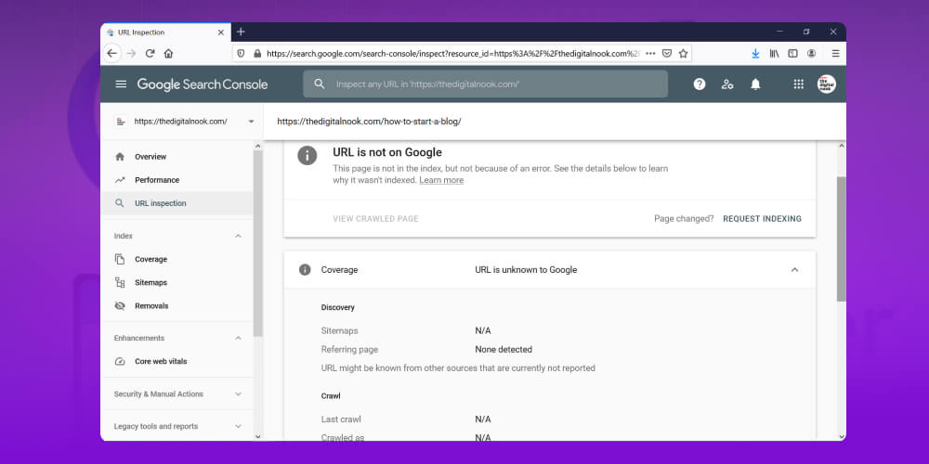Open Overview in the sidebar
The image size is (929, 464).
pyautogui.click(x=150, y=157)
